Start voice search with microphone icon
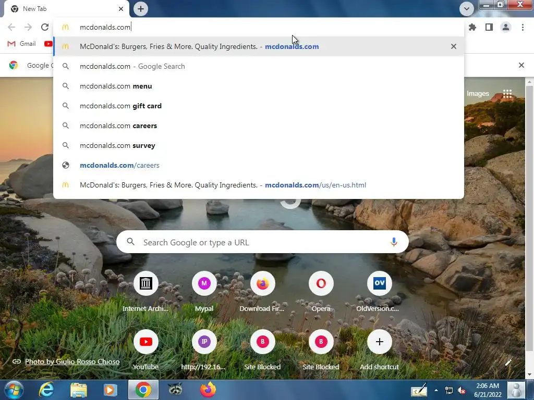The height and width of the screenshot is (400, 534). click(394, 242)
